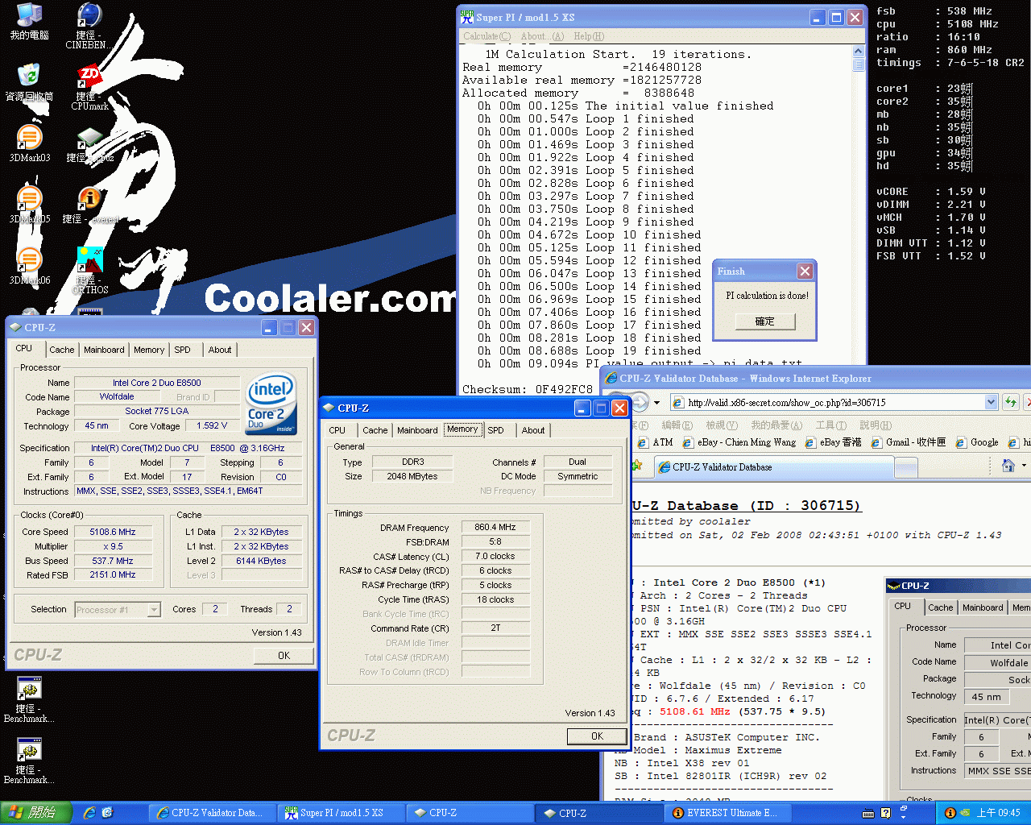This screenshot has width=1031, height=825.
Task: Open About tab in left CPU-Z window
Action: coord(220,350)
